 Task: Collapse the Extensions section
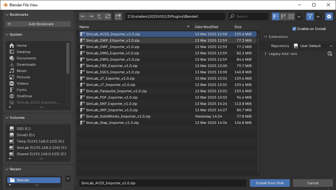(265, 37)
